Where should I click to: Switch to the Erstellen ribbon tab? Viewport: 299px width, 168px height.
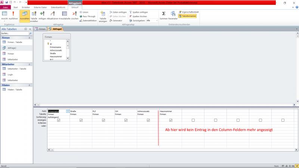pyautogui.click(x=26, y=7)
